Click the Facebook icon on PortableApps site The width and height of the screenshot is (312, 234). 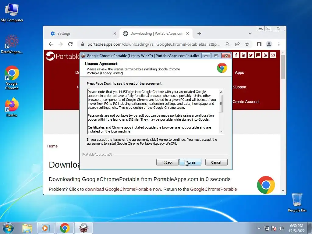click(236, 55)
